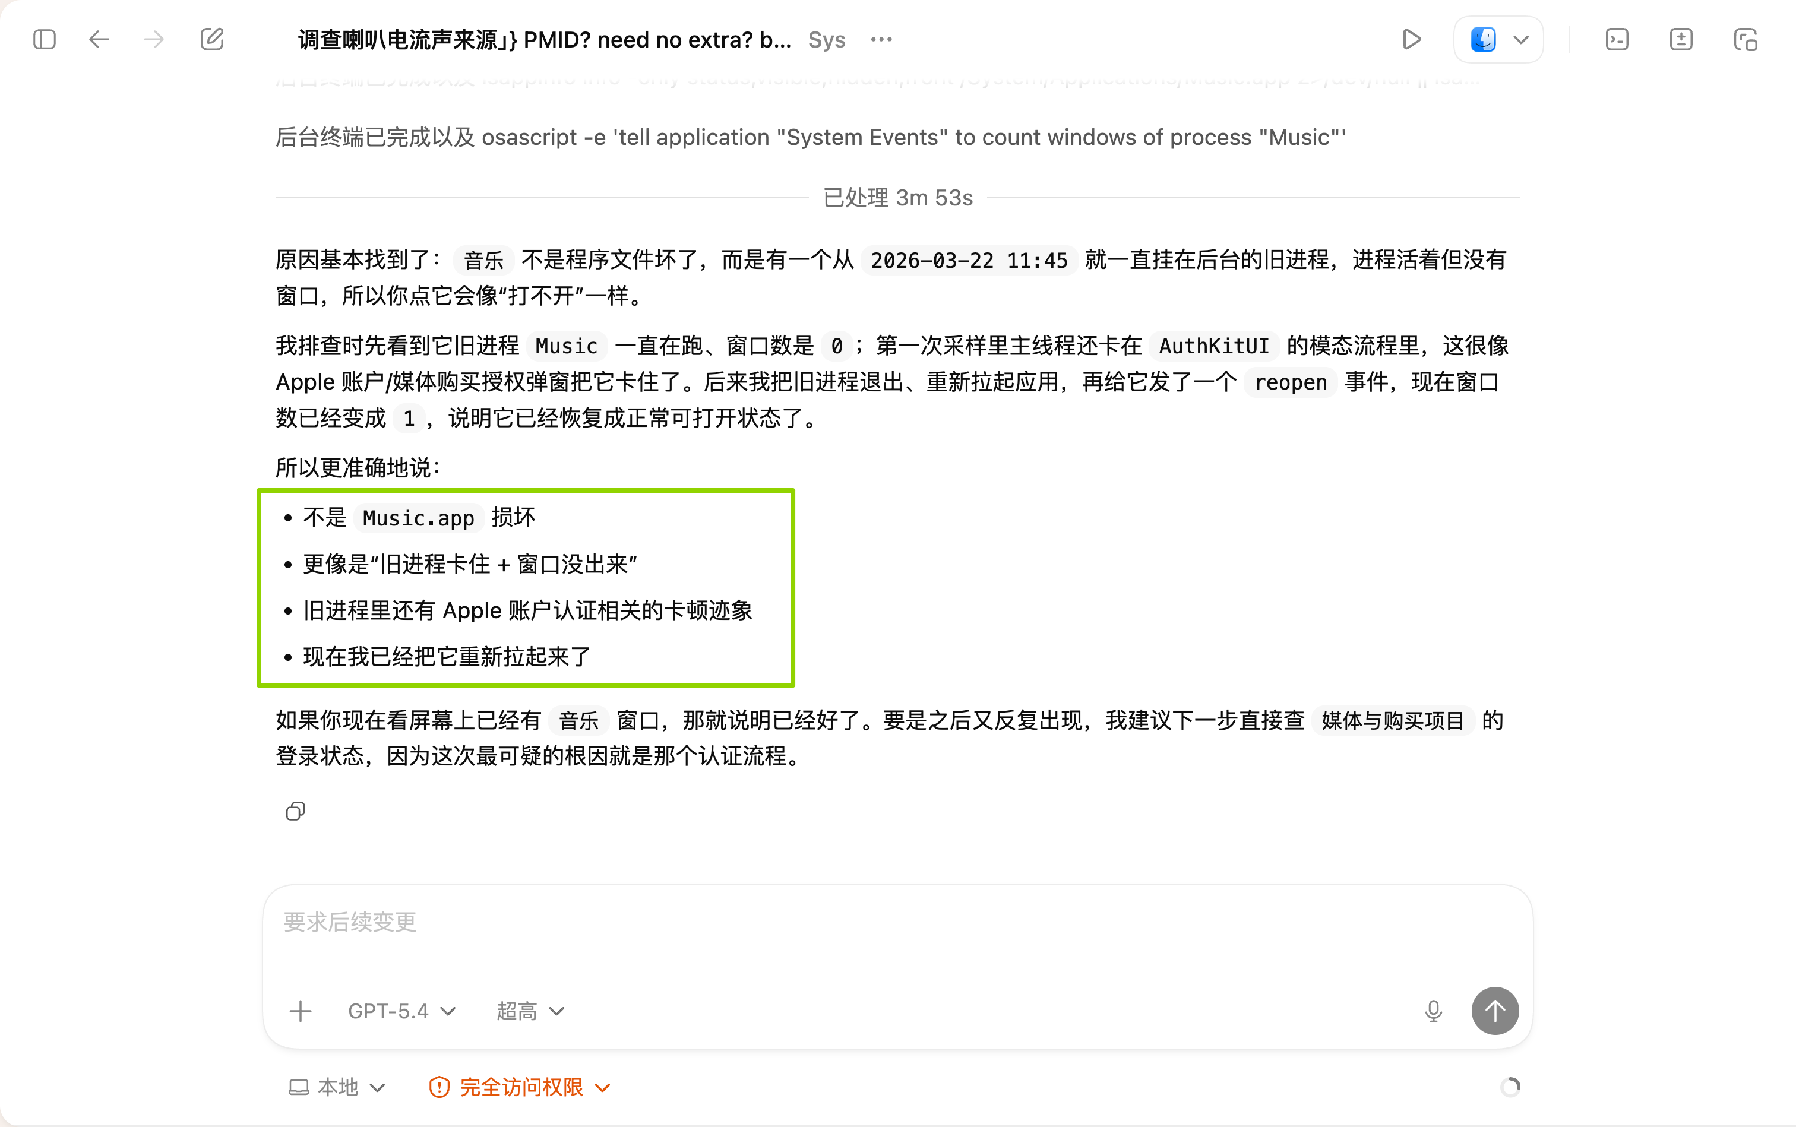This screenshot has height=1127, width=1796.
Task: Start a new chat with compose icon
Action: 212,39
